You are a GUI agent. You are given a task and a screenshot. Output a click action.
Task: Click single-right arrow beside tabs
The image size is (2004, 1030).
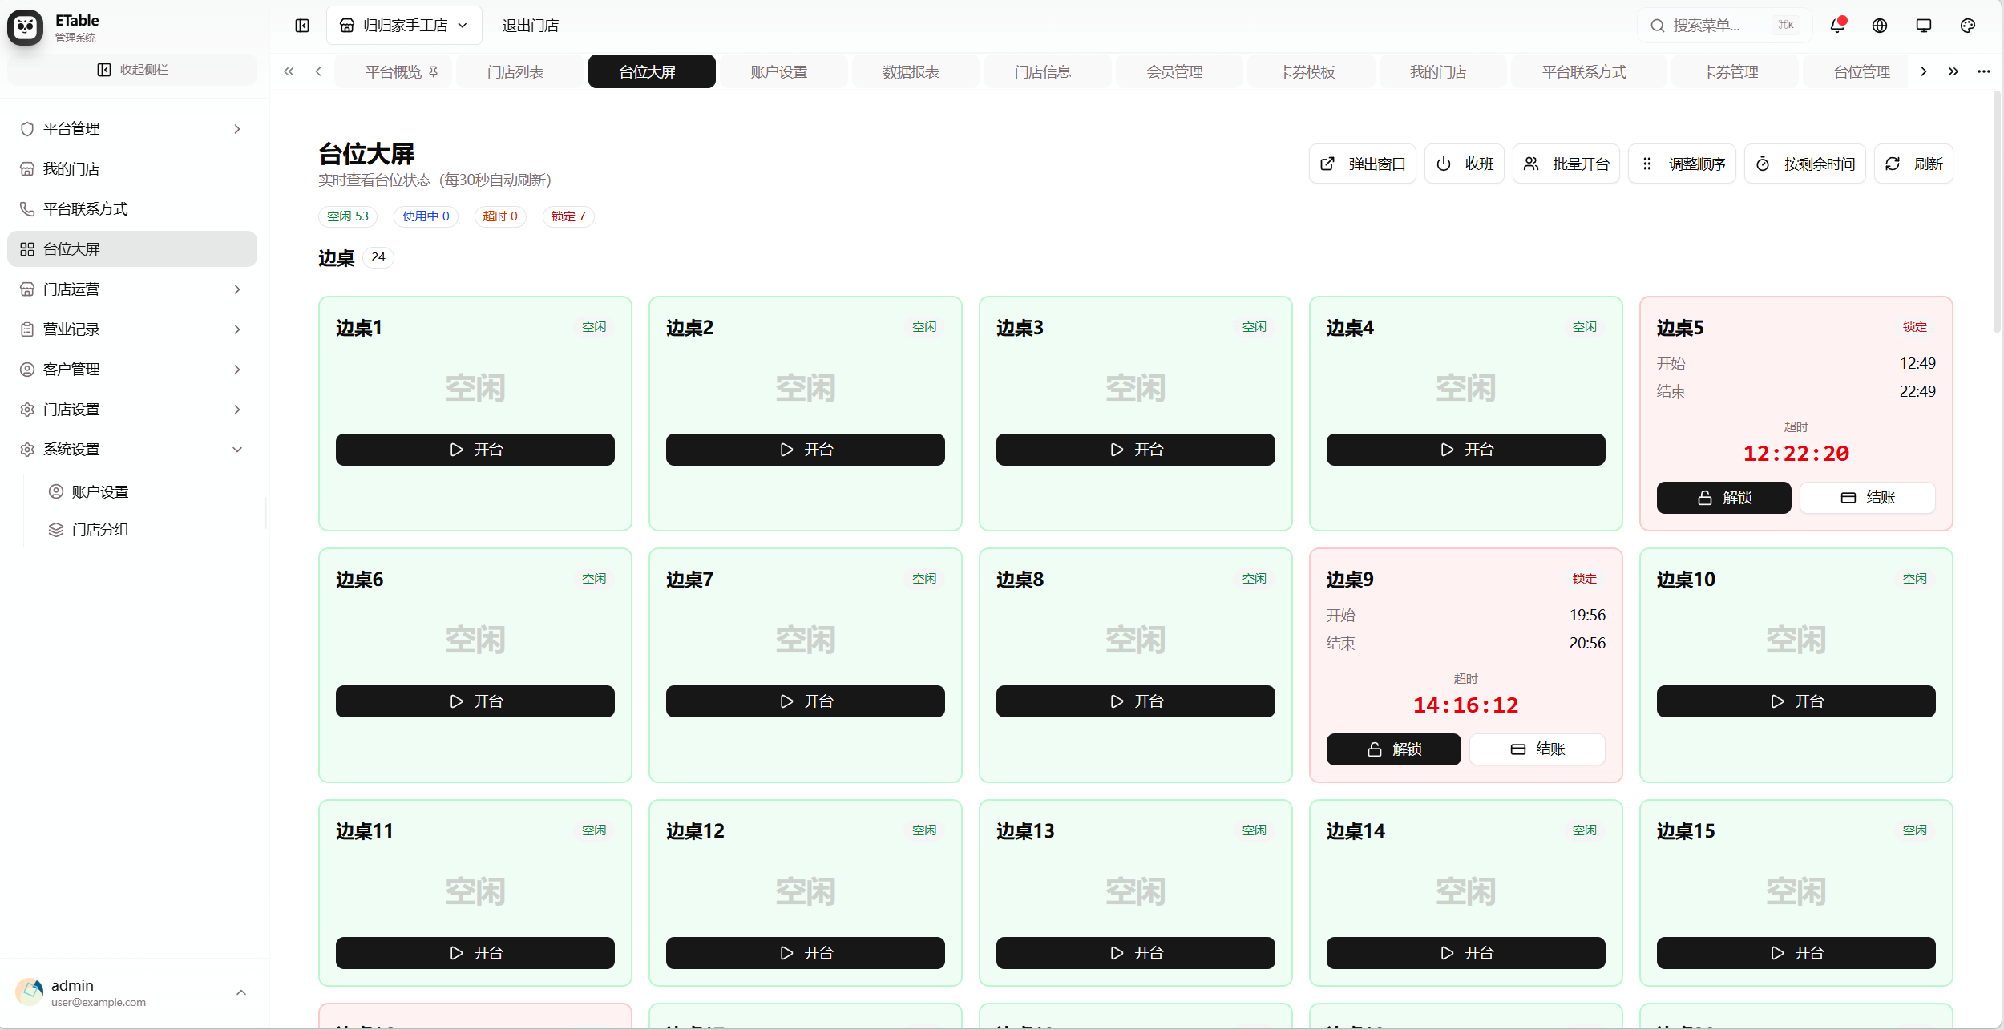click(1924, 71)
